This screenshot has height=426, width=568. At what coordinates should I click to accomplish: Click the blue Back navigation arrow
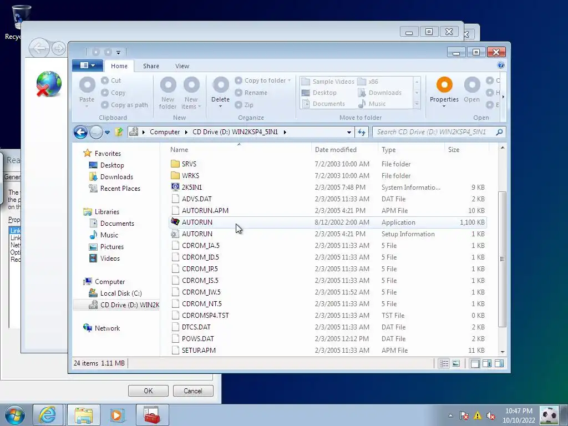click(x=80, y=132)
